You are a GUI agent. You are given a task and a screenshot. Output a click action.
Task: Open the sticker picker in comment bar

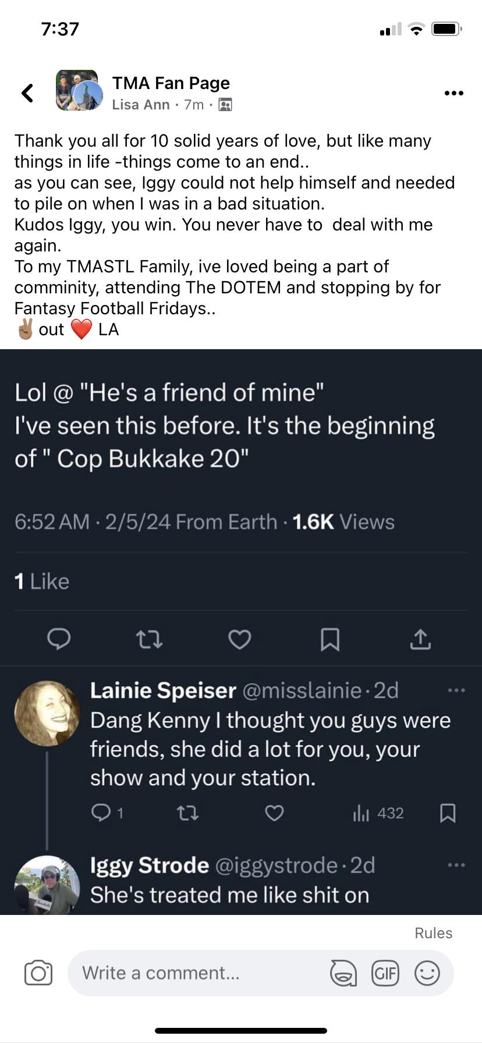tap(343, 973)
